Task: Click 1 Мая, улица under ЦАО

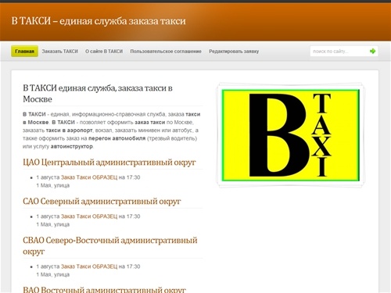Action: [x=53, y=185]
